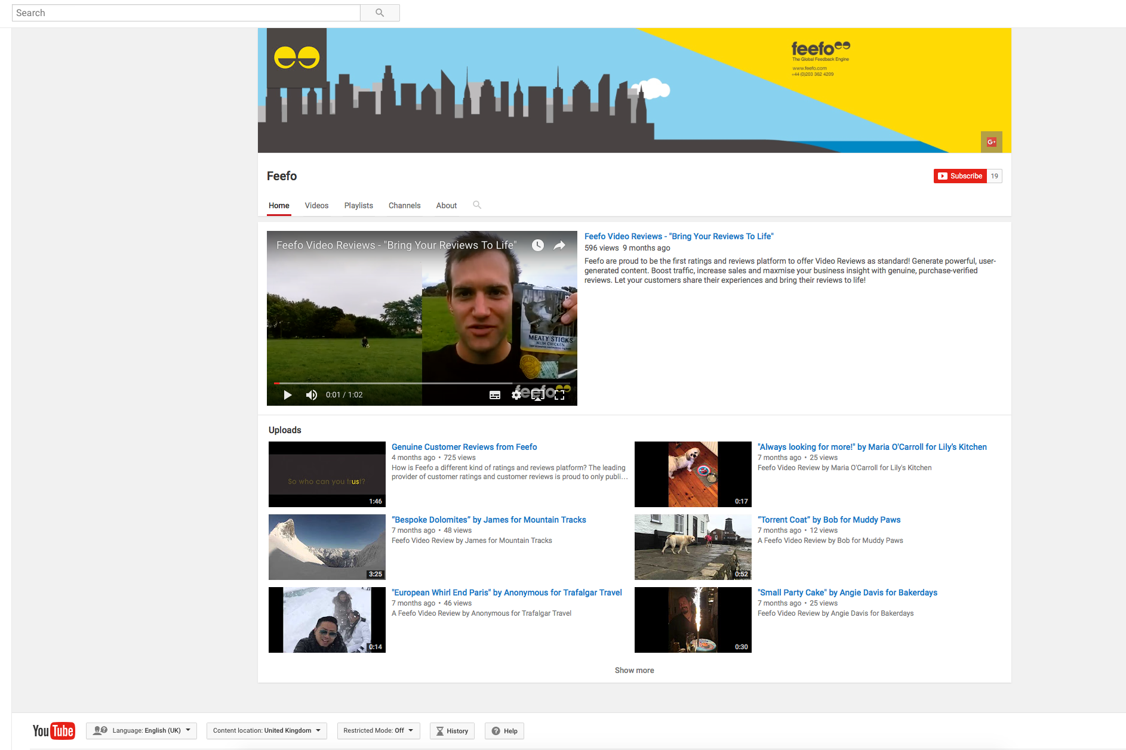Seek using the video progress bar
The image size is (1126, 750).
click(422, 383)
